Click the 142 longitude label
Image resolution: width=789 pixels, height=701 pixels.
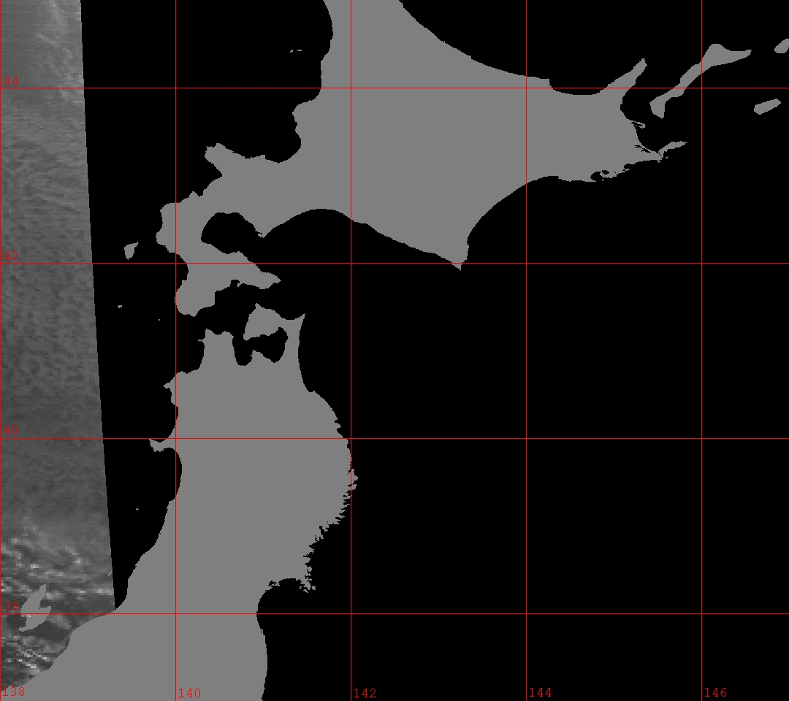pyautogui.click(x=365, y=693)
